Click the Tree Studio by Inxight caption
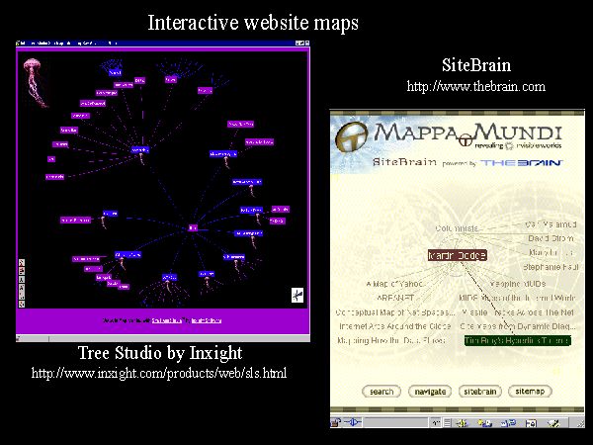 [160, 353]
